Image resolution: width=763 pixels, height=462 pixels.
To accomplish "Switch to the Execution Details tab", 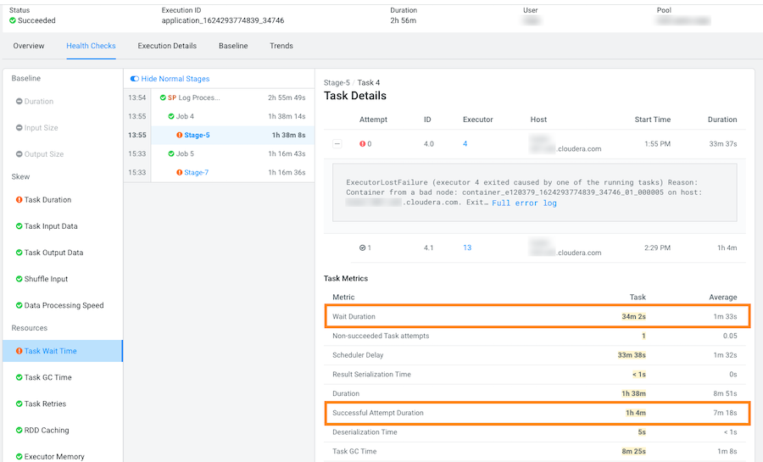I will click(167, 46).
